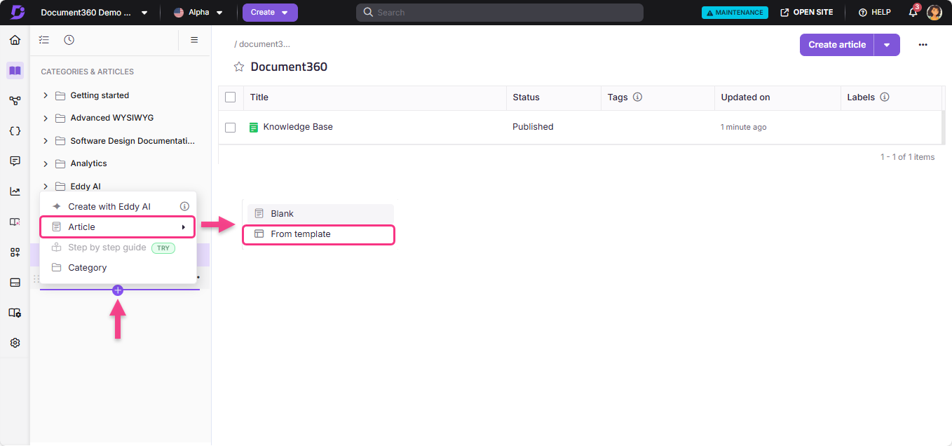The width and height of the screenshot is (952, 446).
Task: Toggle the select-all checkbox in table header
Action: click(x=231, y=97)
